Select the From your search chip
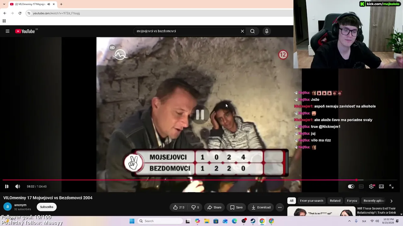Image resolution: width=403 pixels, height=226 pixels. pos(312,201)
